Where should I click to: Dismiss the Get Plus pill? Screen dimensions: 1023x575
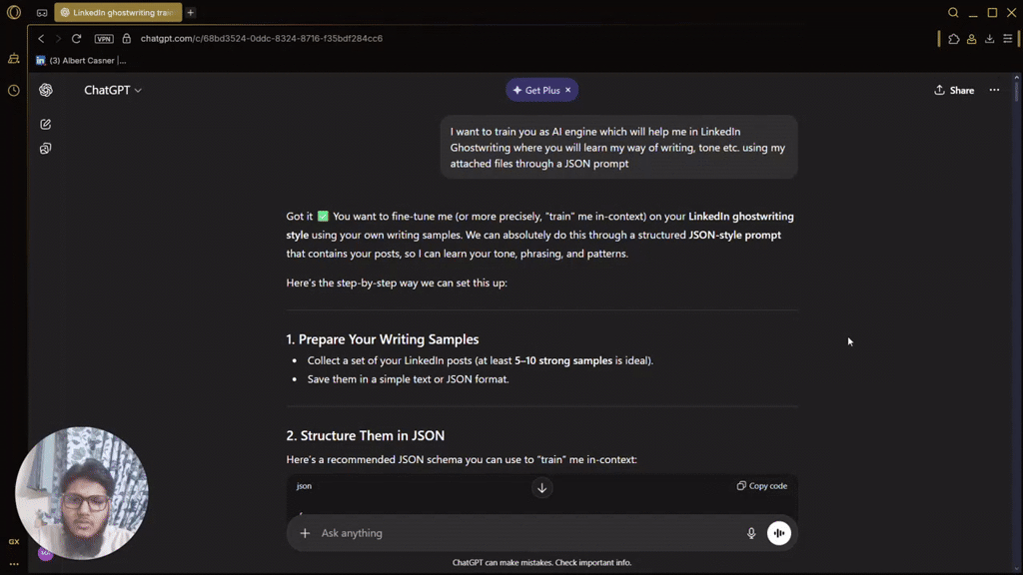pos(568,90)
